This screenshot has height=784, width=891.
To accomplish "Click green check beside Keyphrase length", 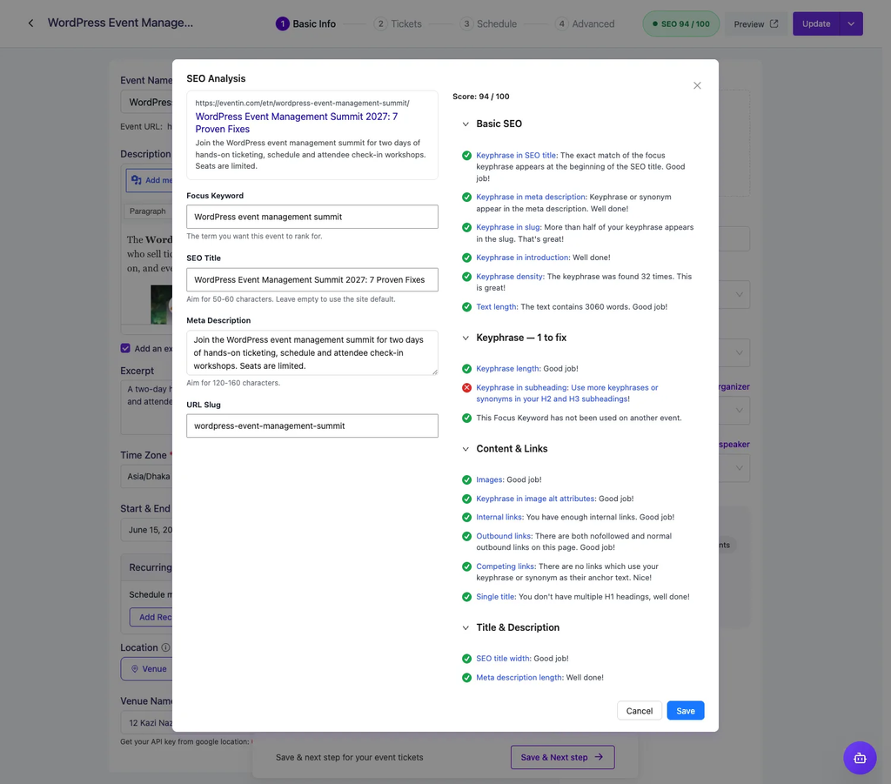I will click(466, 369).
